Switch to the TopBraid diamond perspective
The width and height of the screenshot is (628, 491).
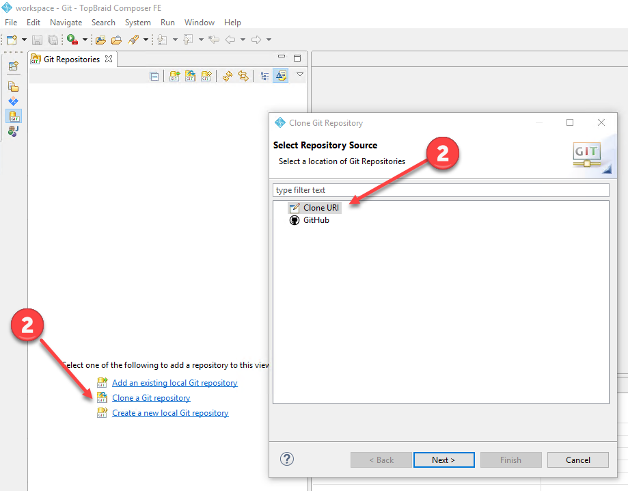pos(13,101)
